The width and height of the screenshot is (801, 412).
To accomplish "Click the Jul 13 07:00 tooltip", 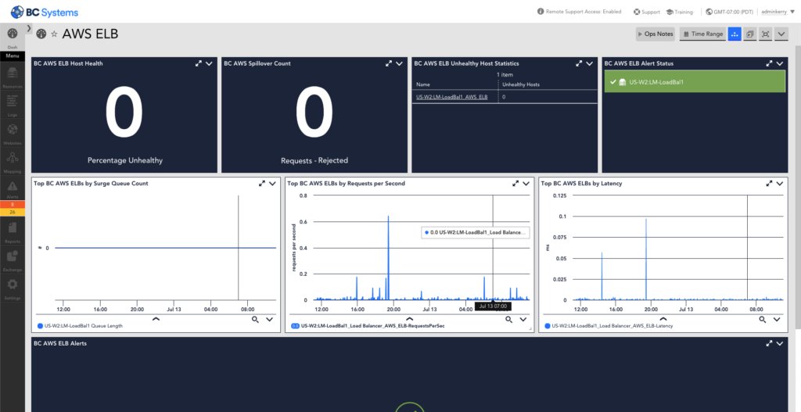I will [493, 306].
